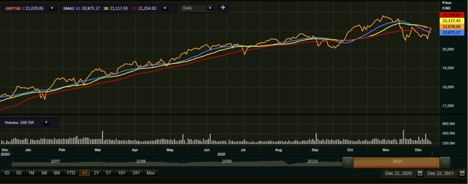Select the YTD time range

point(71,173)
